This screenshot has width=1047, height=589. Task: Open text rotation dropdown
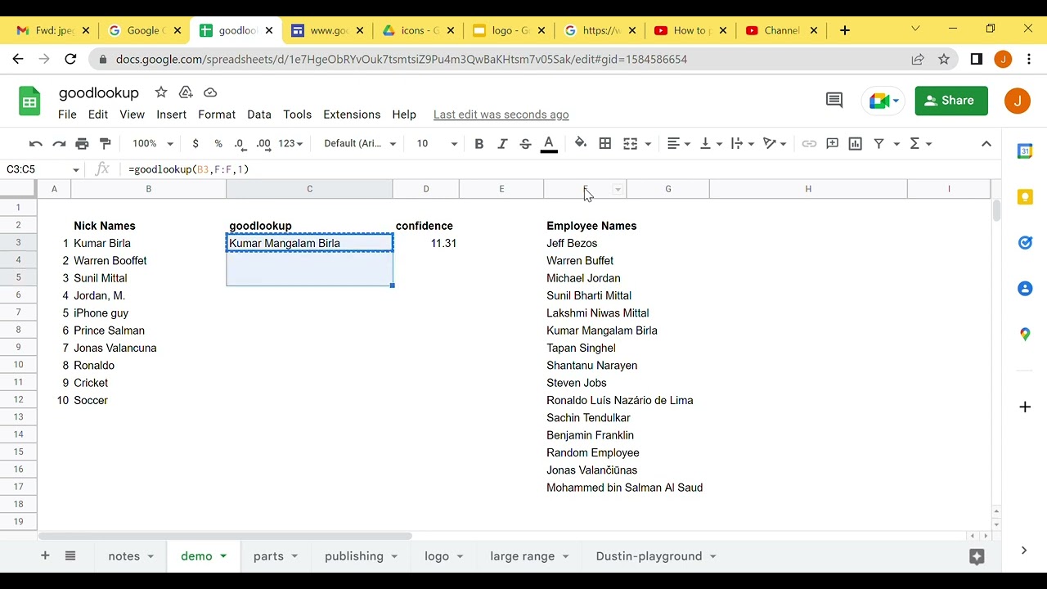click(775, 143)
